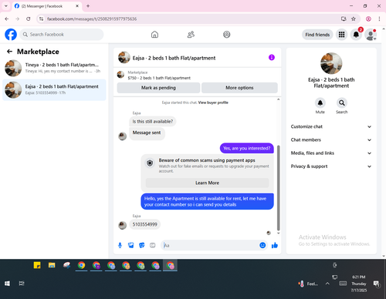
Task: Open the notifications bell with badge
Action: pos(356,35)
